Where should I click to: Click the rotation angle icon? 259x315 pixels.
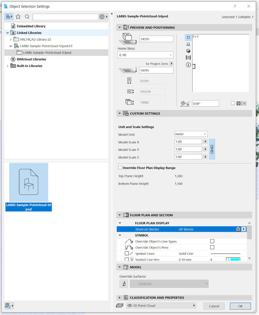click(185, 104)
